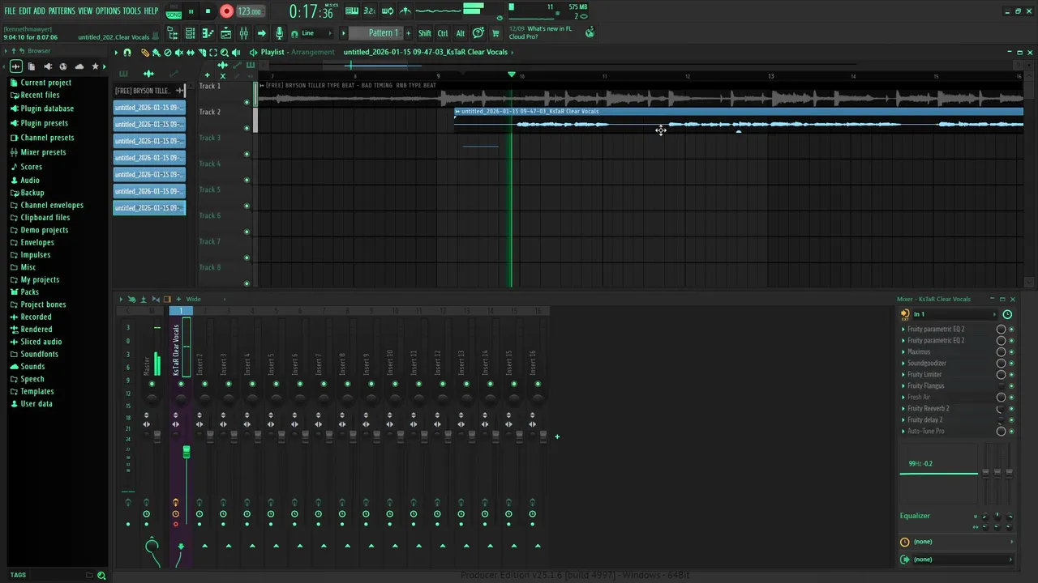Image resolution: width=1038 pixels, height=583 pixels.
Task: Open the FILE menu
Action: point(10,11)
